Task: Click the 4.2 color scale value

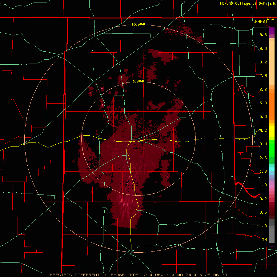Action: [x=263, y=130]
